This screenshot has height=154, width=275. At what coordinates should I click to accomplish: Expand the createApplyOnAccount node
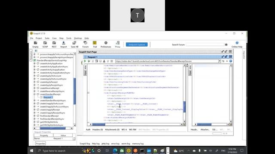pyautogui.click(x=34, y=76)
